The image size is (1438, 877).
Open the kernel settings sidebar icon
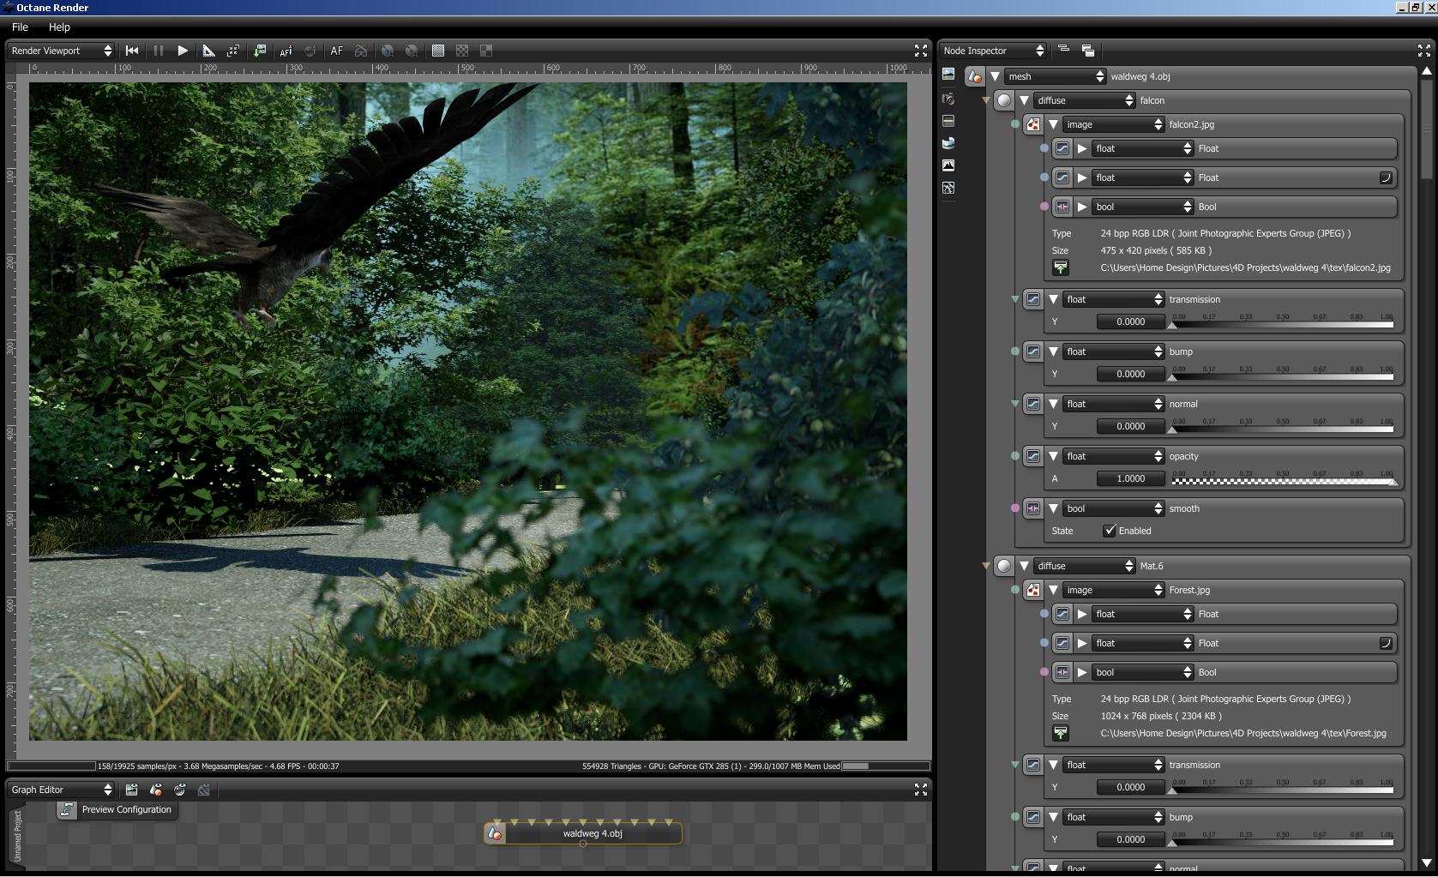click(948, 188)
